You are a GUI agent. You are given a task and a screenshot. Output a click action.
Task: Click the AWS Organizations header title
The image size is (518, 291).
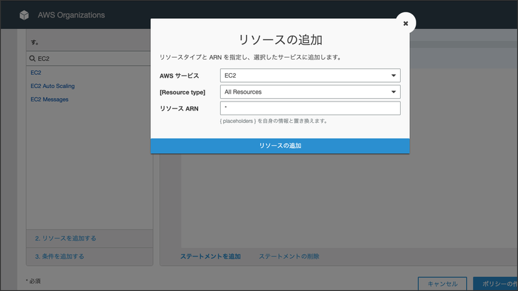pyautogui.click(x=71, y=15)
